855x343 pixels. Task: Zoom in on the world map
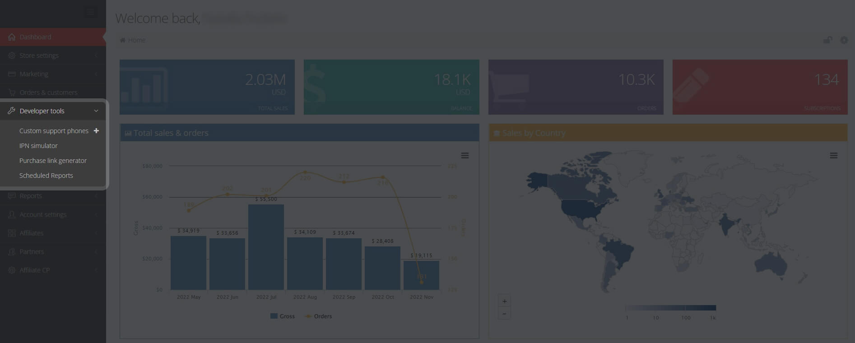click(504, 301)
